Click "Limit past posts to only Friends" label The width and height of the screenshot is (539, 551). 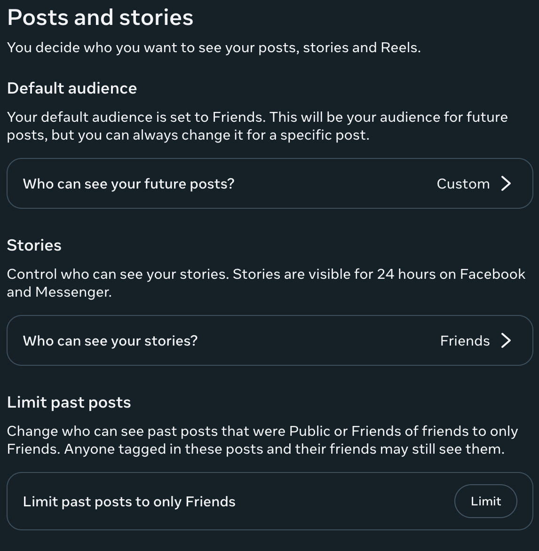point(129,502)
